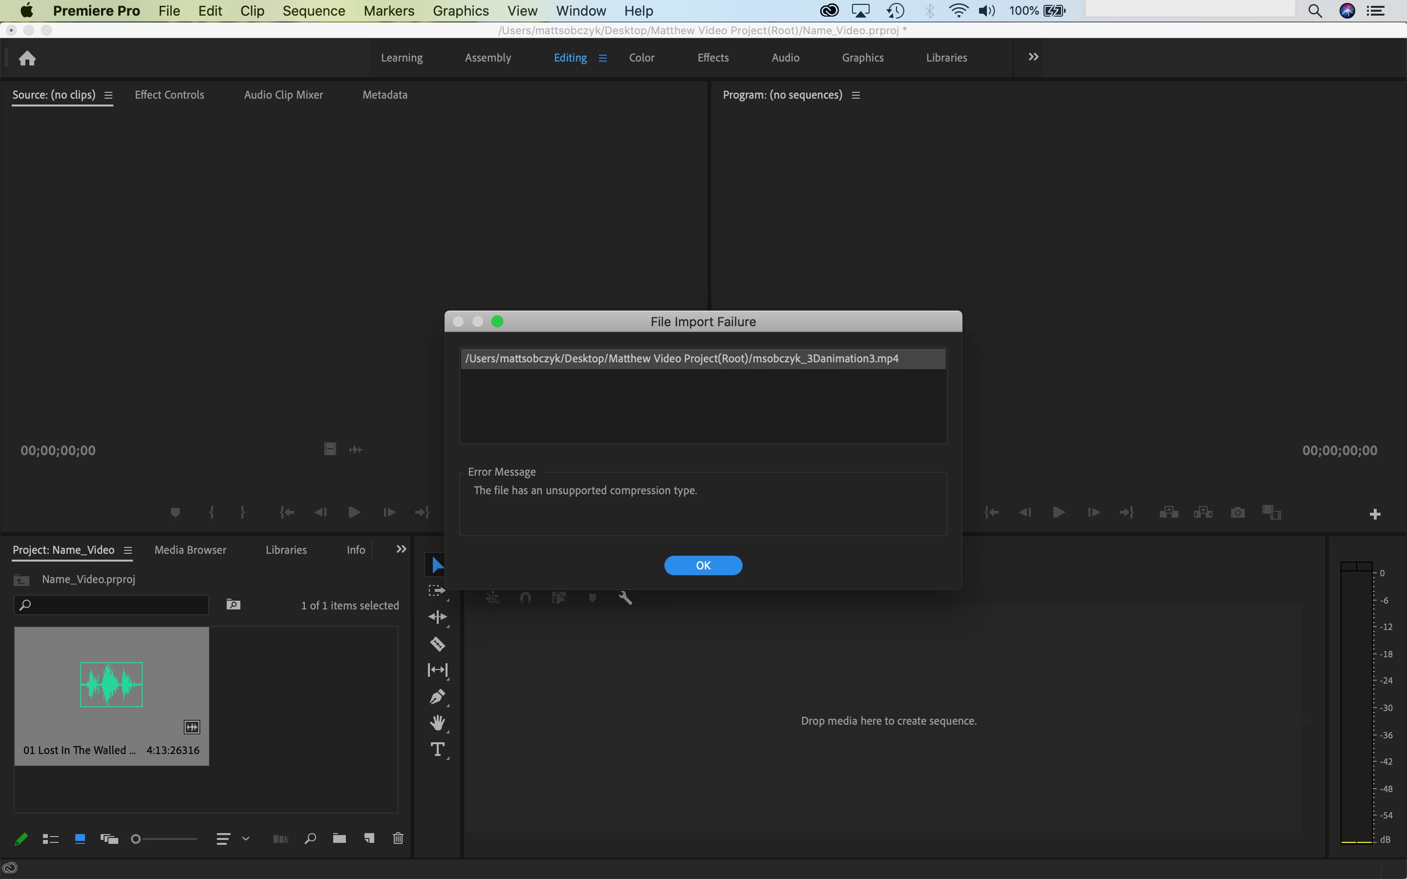
Task: Click the trash Clear icon in Project panel
Action: tap(398, 838)
